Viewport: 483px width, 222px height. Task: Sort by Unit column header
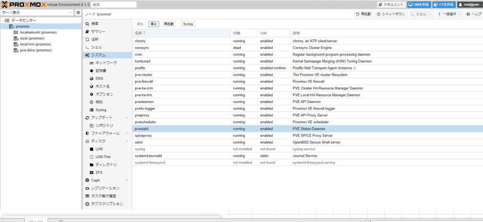(x=274, y=33)
